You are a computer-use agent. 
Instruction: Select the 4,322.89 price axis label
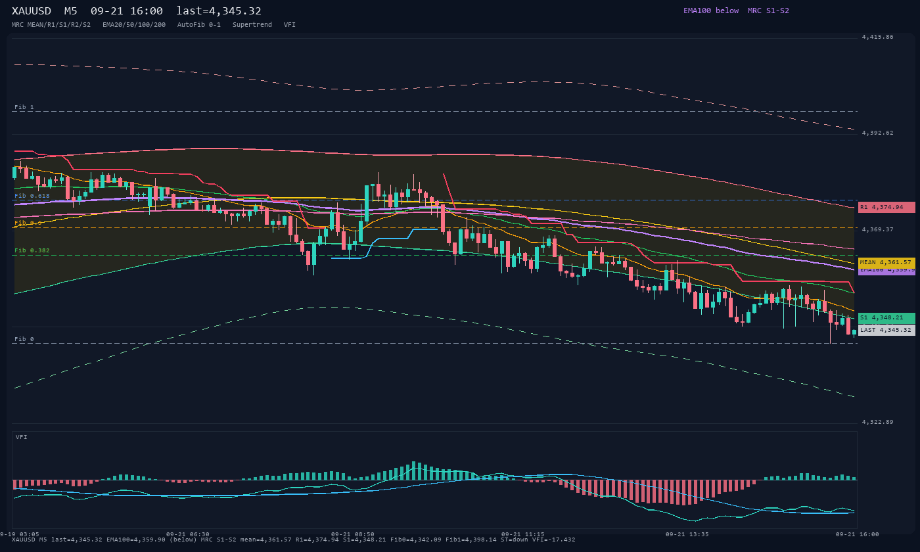pyautogui.click(x=878, y=422)
